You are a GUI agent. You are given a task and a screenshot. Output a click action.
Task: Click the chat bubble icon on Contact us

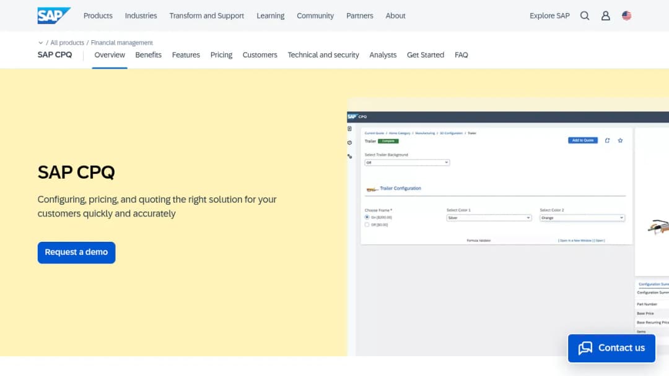[585, 348]
